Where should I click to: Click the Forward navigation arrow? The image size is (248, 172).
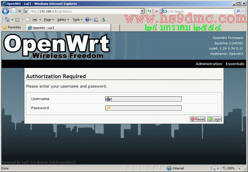pos(13,11)
